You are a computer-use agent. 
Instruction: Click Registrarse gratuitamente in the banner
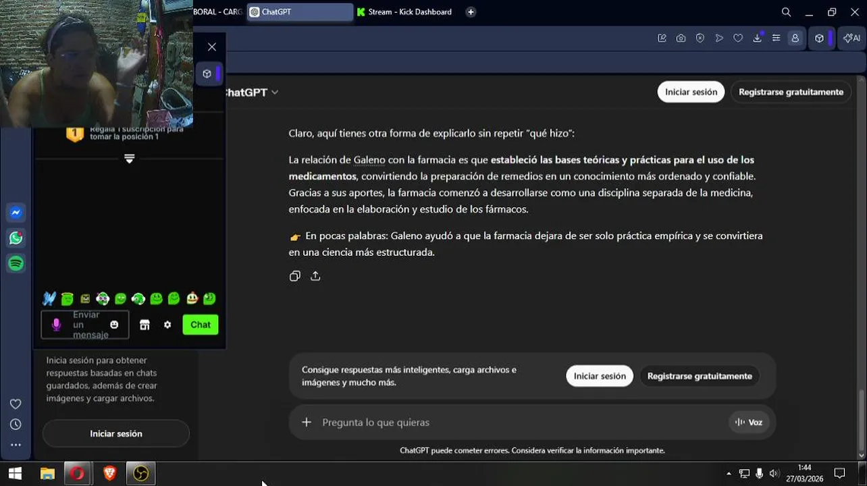pyautogui.click(x=700, y=376)
